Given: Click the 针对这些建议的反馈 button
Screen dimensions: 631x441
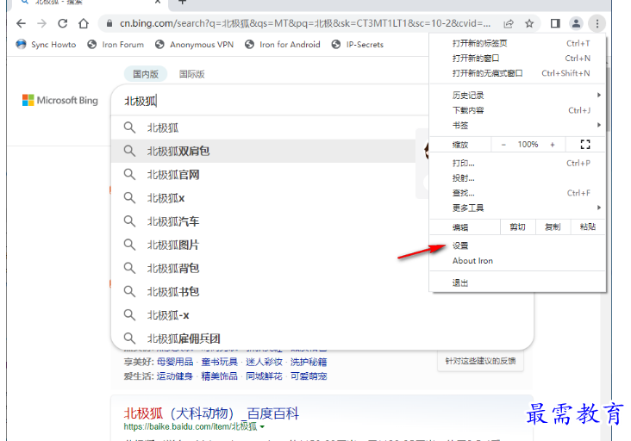Looking at the screenshot, I should (480, 361).
